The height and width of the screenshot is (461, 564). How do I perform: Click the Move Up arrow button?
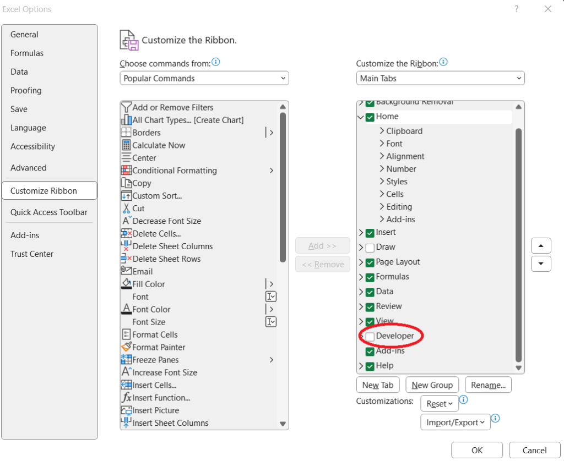[541, 245]
